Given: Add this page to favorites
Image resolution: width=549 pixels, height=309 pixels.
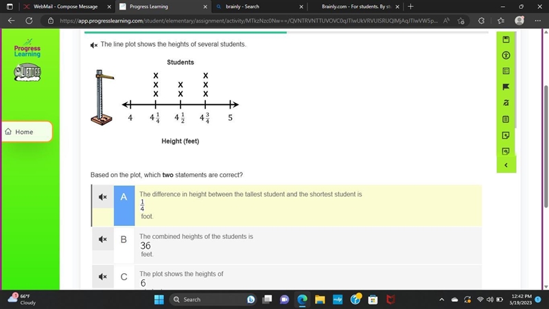Looking at the screenshot, I should [461, 21].
